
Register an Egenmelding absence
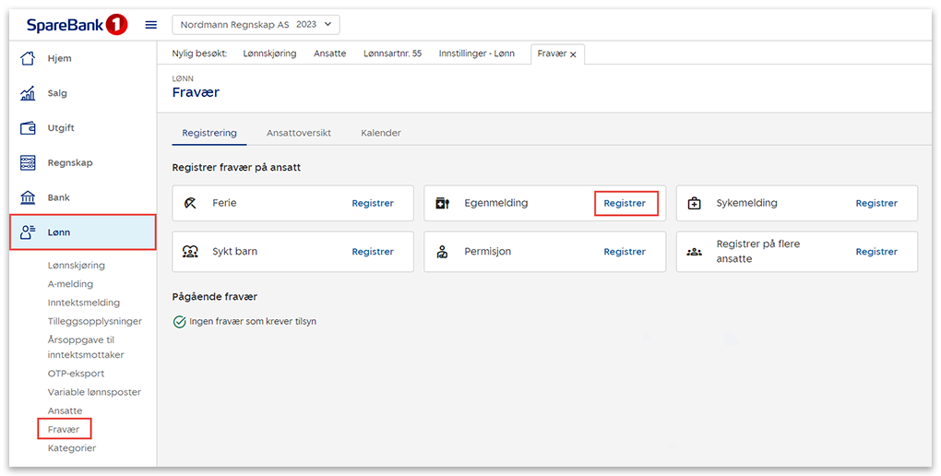(x=625, y=203)
